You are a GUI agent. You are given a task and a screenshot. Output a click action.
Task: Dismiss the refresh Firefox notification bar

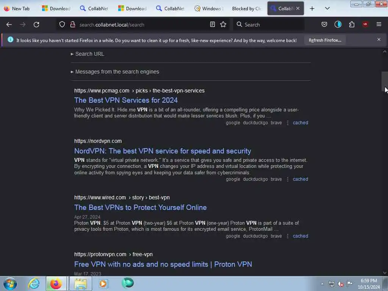[x=379, y=39]
